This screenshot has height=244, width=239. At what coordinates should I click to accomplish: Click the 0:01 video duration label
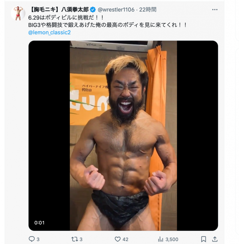point(39,223)
